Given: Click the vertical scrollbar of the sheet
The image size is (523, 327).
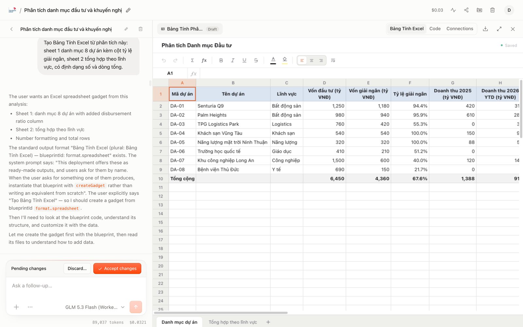Looking at the screenshot, I should 521,109.
